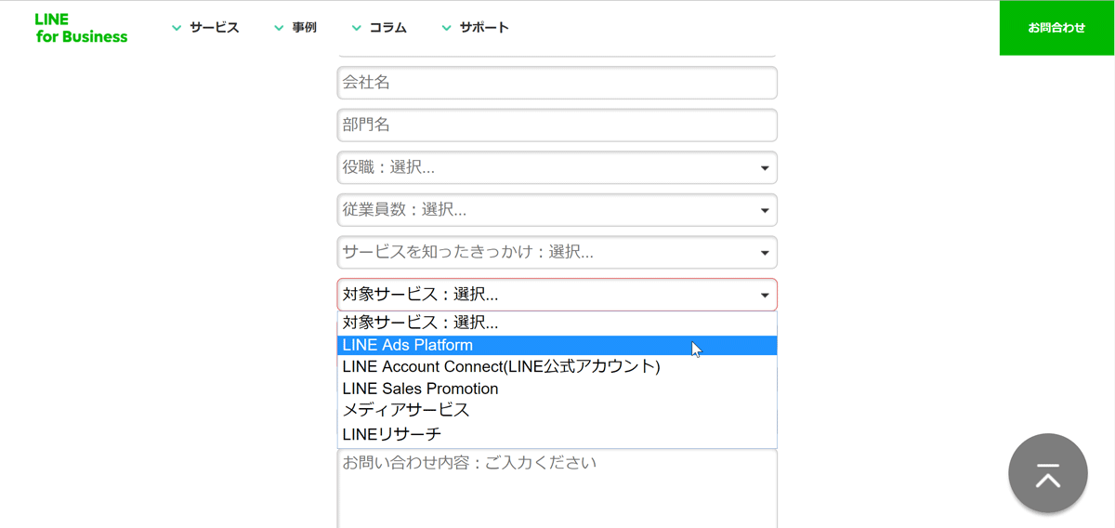1115x528 pixels.
Task: Open the サービス navigation menu
Action: (x=205, y=28)
